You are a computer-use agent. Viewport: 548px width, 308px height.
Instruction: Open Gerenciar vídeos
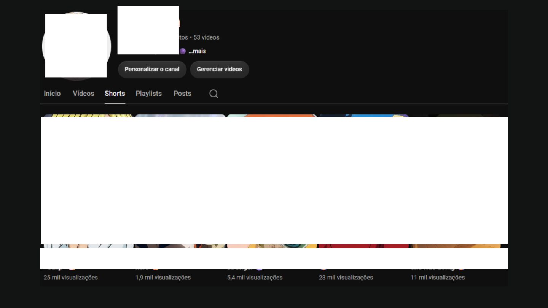219,69
